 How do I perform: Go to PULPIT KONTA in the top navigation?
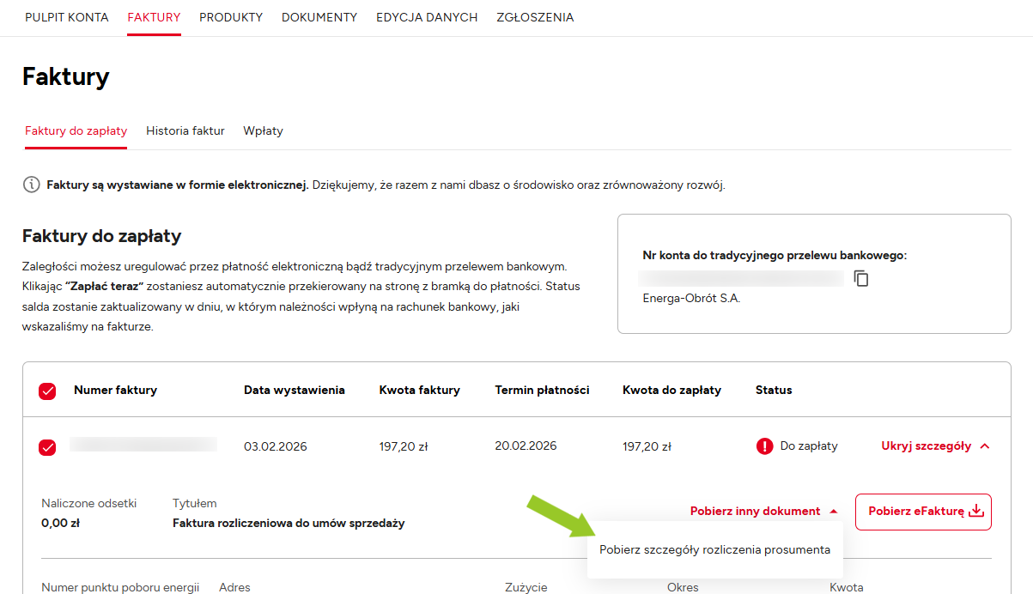click(67, 17)
